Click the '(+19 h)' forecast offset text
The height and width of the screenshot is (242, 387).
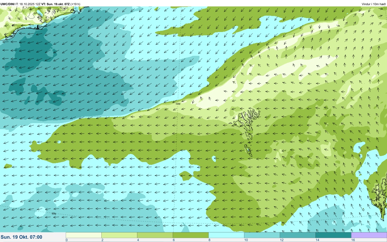pyautogui.click(x=76, y=4)
